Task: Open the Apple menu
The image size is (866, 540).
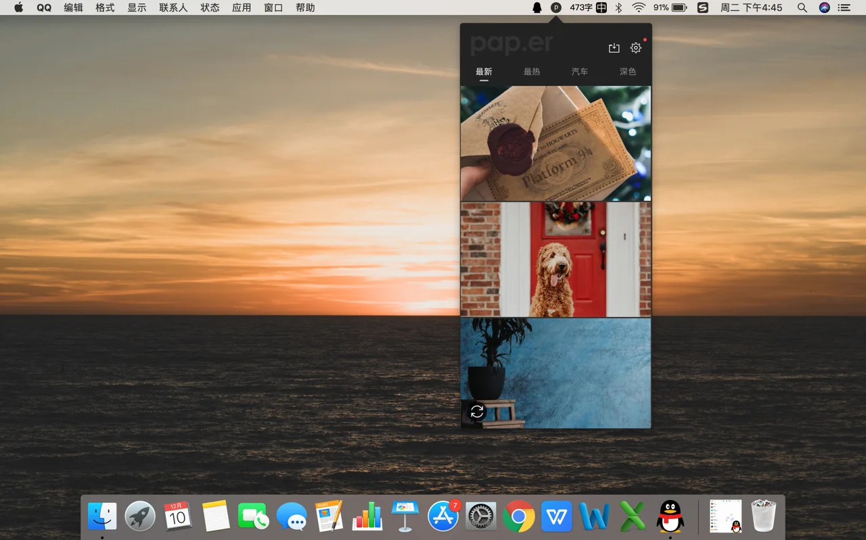Action: (x=18, y=7)
